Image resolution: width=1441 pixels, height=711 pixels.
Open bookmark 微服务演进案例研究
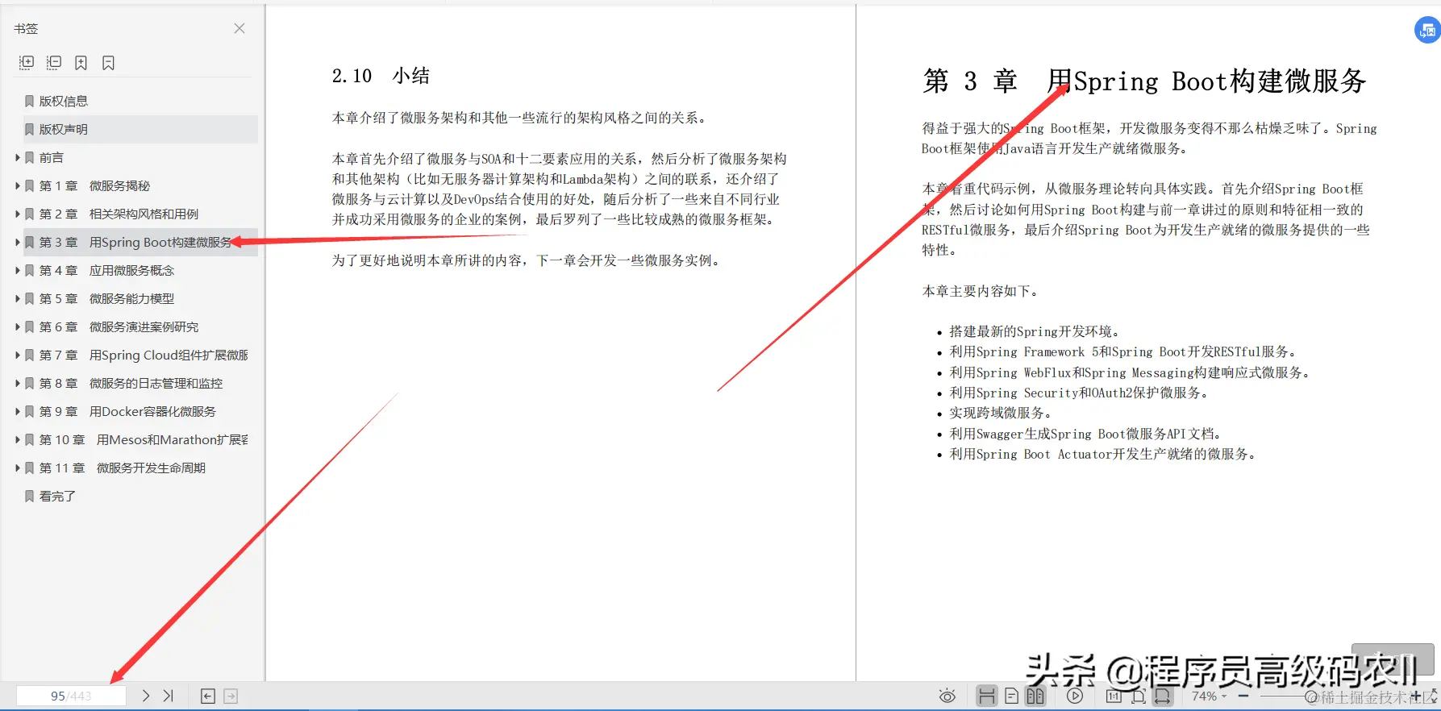(x=144, y=326)
